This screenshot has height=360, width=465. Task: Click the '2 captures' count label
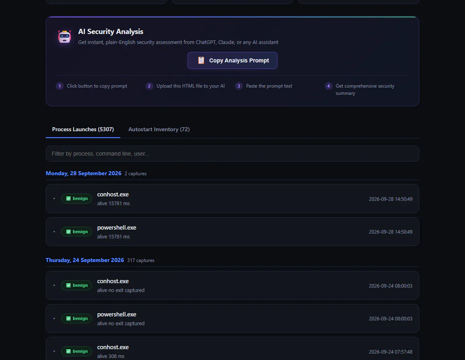pyautogui.click(x=135, y=174)
